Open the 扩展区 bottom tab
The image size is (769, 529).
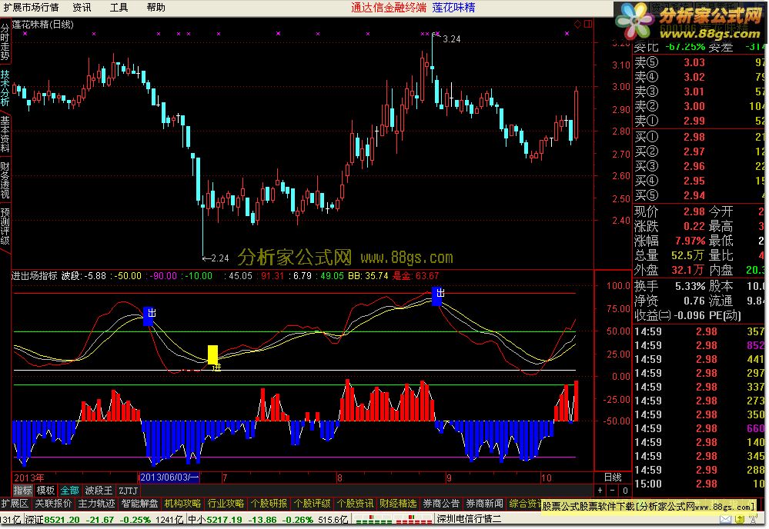click(15, 504)
